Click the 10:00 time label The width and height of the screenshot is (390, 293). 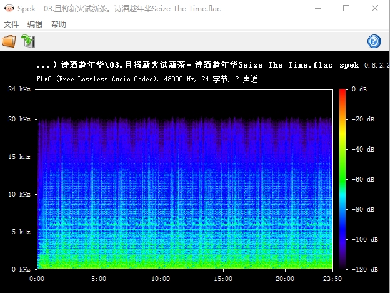(161, 279)
